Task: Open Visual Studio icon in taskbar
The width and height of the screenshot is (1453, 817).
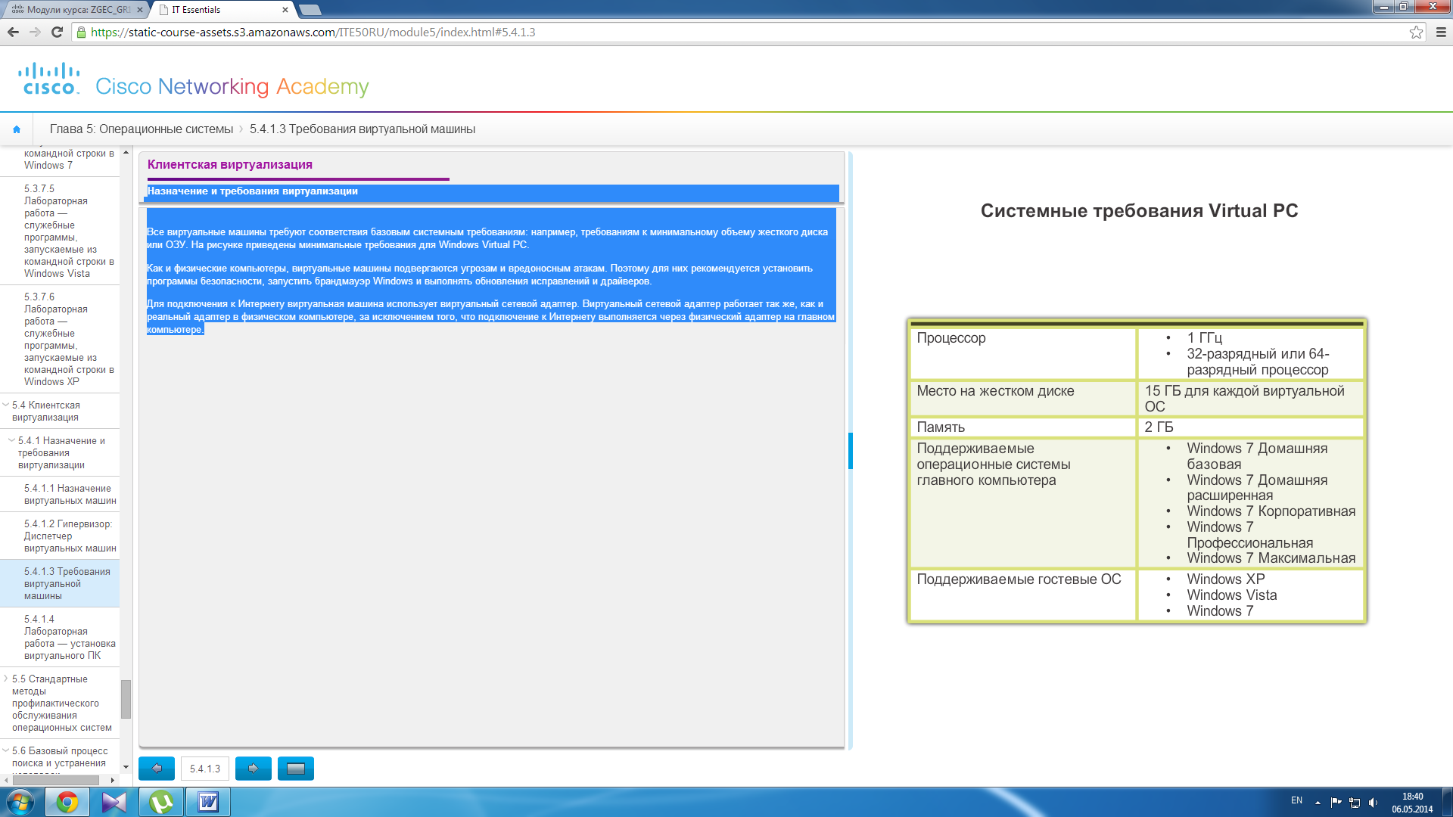Action: [114, 802]
